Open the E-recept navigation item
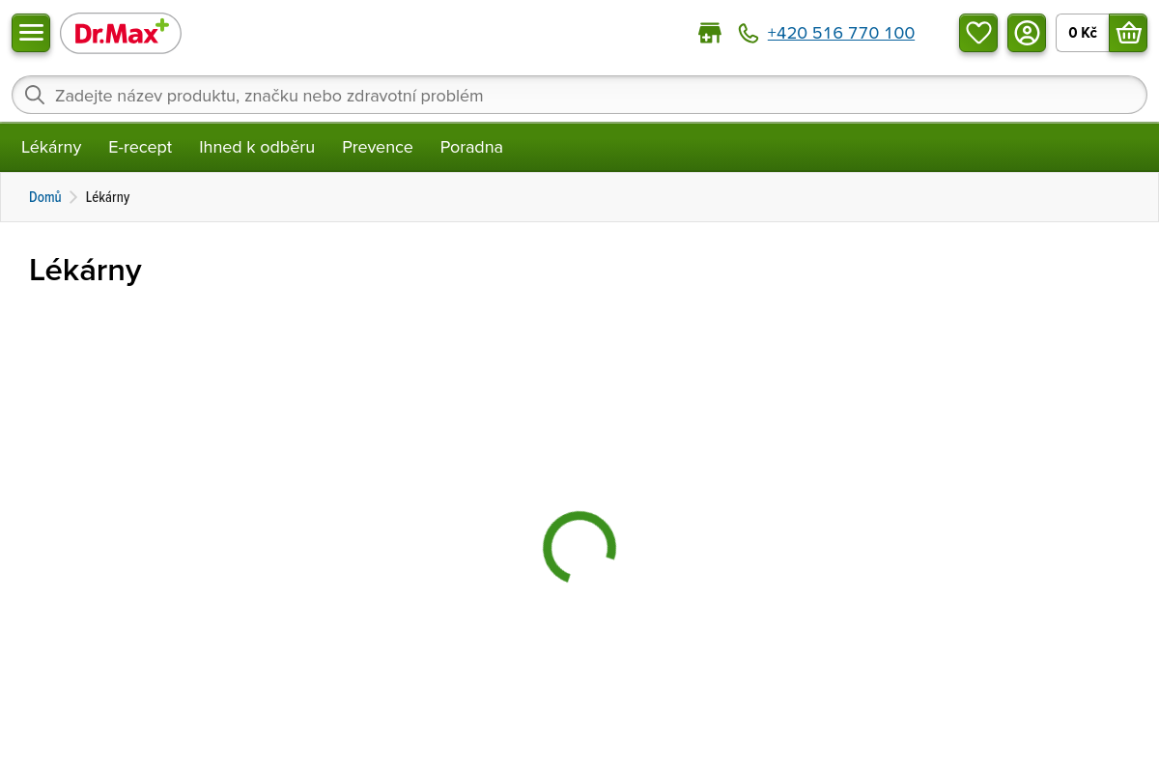1159x773 pixels. point(140,147)
